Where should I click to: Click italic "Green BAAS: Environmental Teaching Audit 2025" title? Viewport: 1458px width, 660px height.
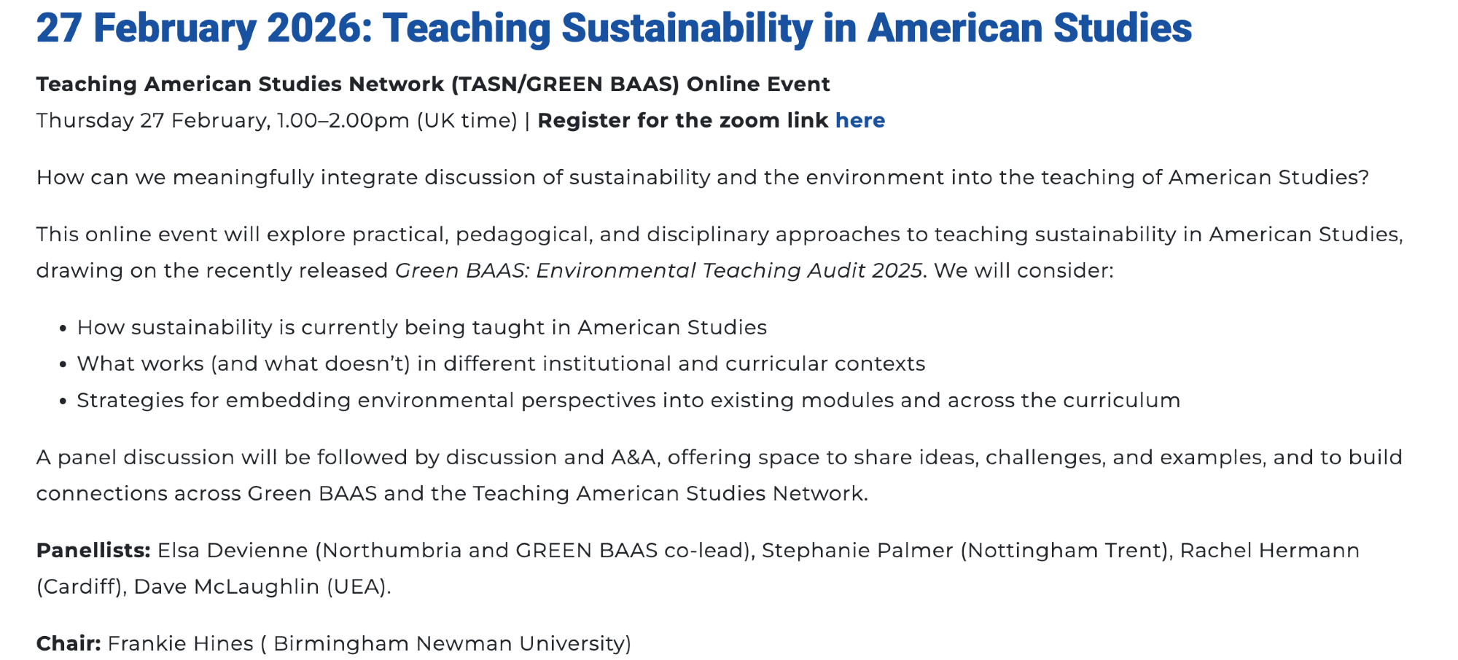pos(658,271)
